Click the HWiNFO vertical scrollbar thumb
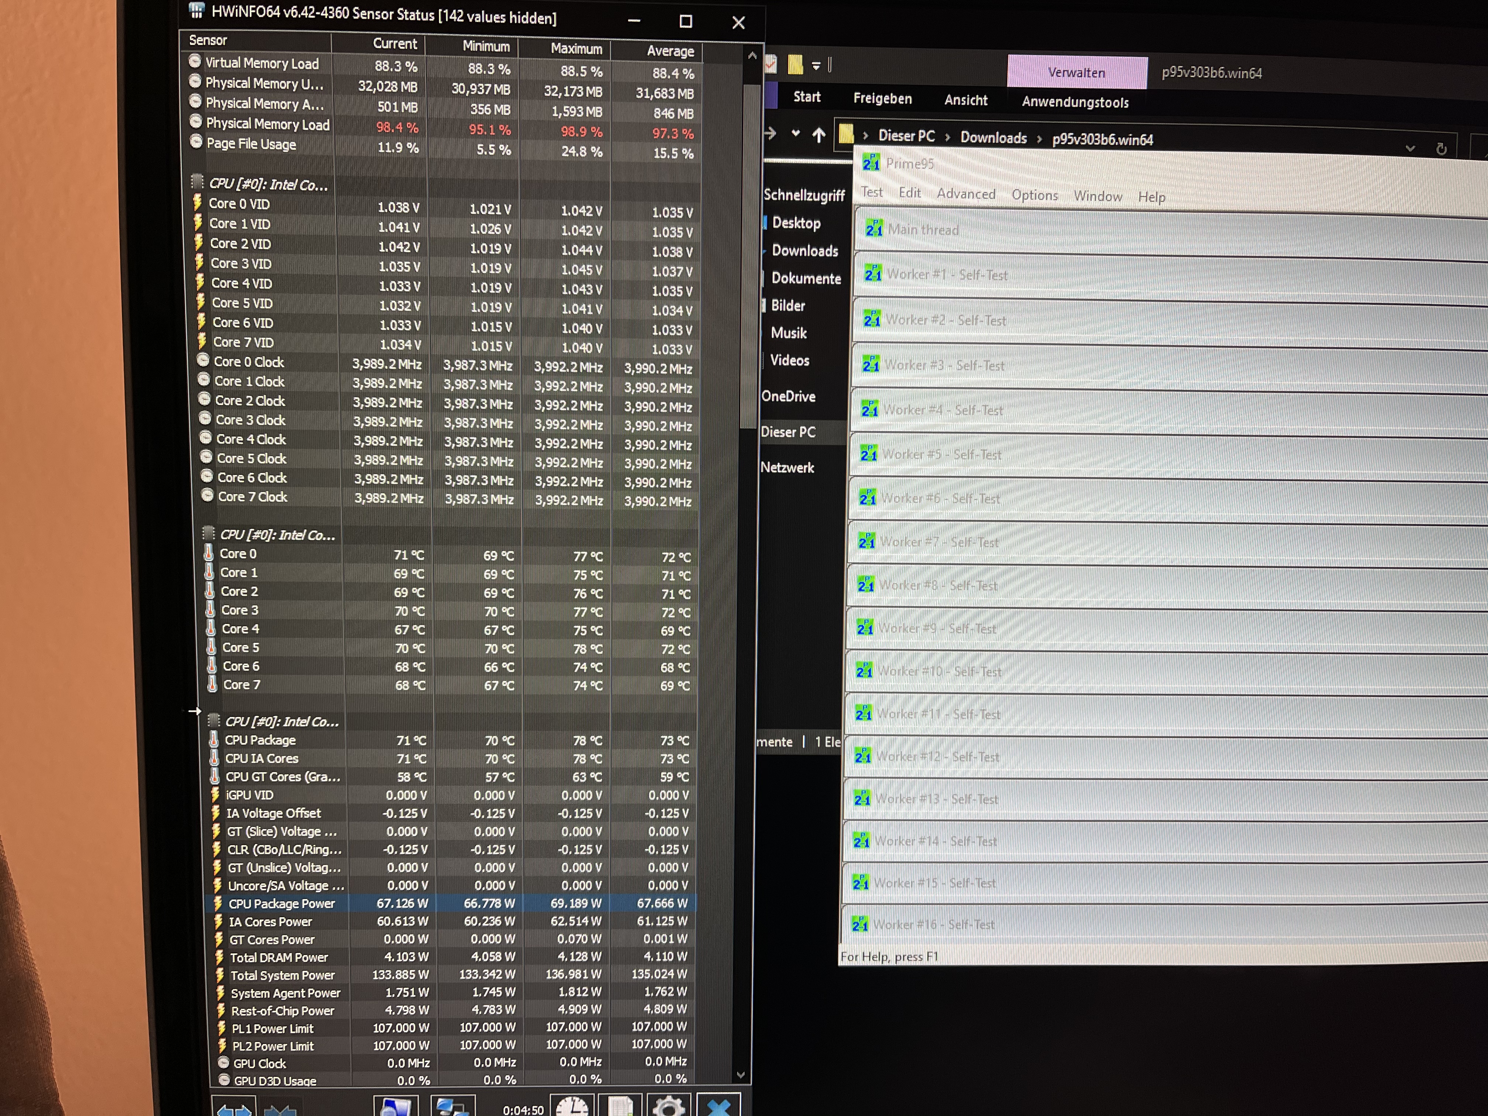This screenshot has height=1116, width=1488. [750, 256]
